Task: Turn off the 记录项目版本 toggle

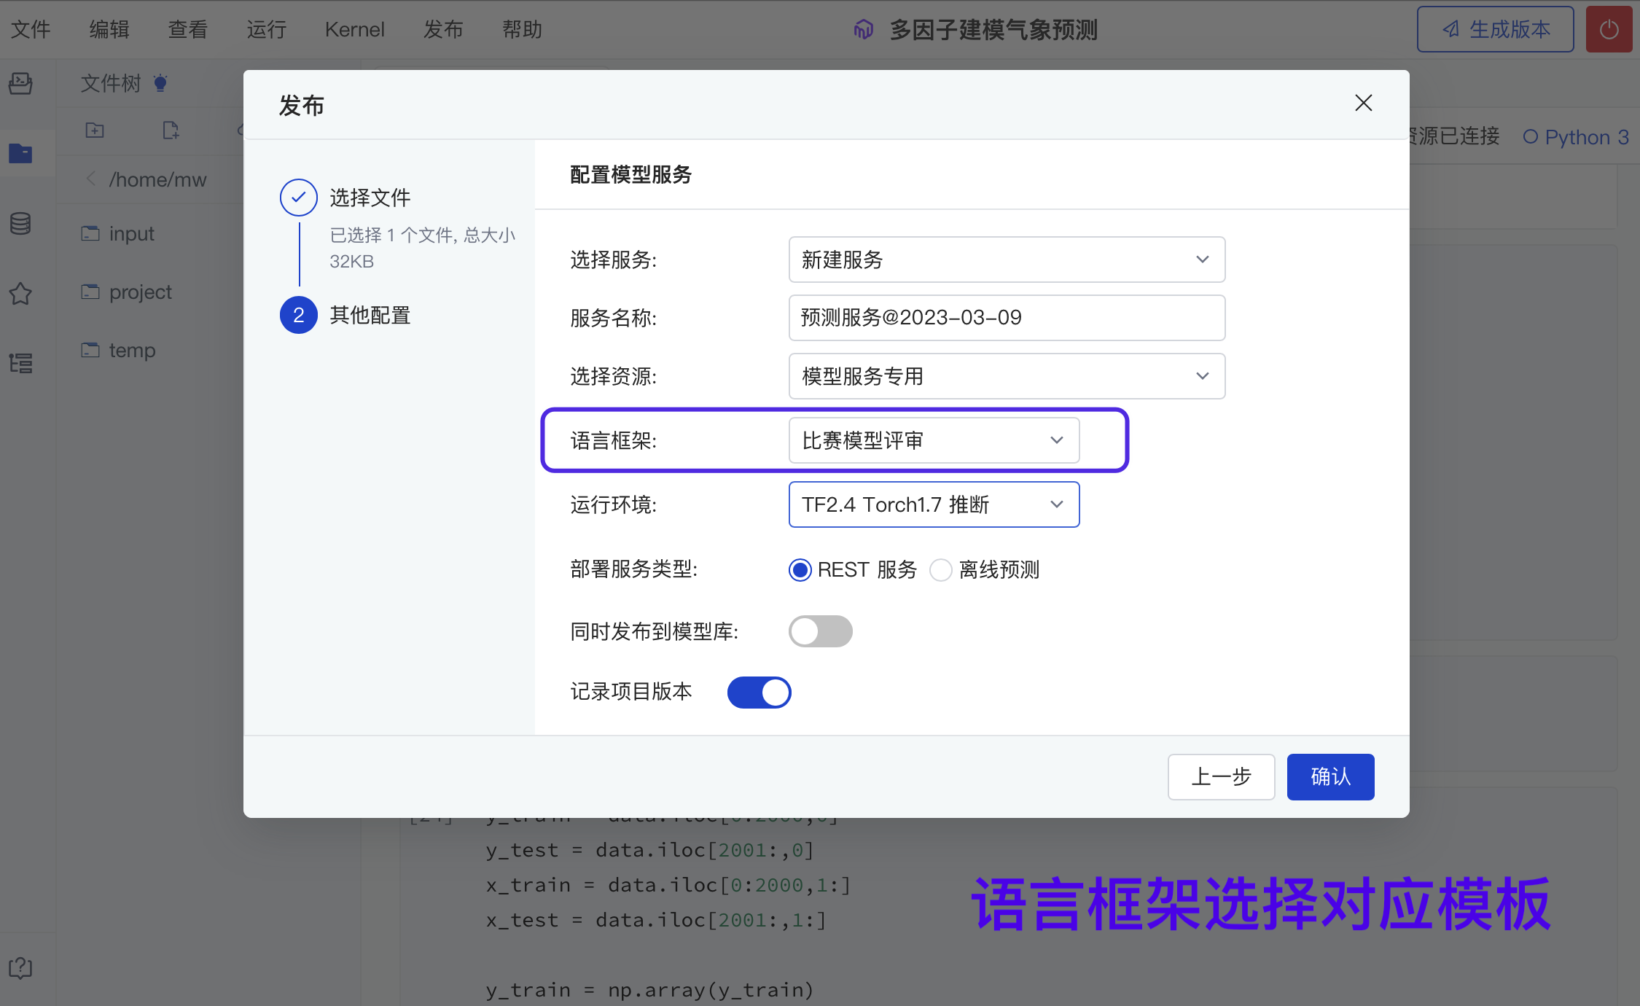Action: point(759,692)
